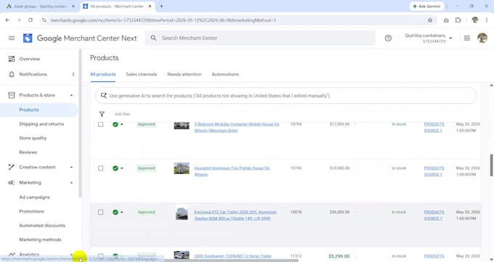
Task: Click green status check for Insulated Aluminum row
Action: click(x=116, y=168)
